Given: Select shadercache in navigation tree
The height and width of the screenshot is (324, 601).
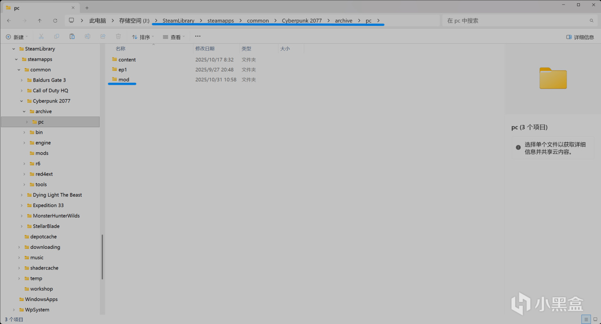Looking at the screenshot, I should click(44, 268).
